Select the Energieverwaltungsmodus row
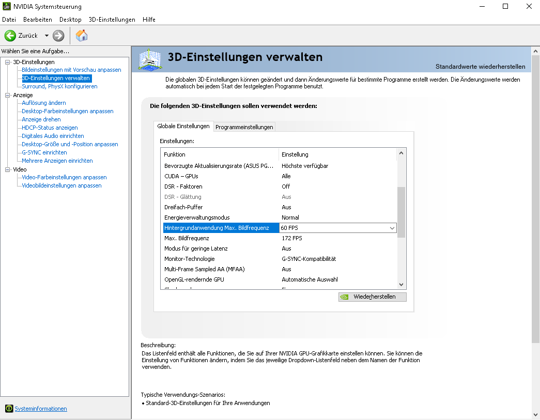 tap(280, 217)
